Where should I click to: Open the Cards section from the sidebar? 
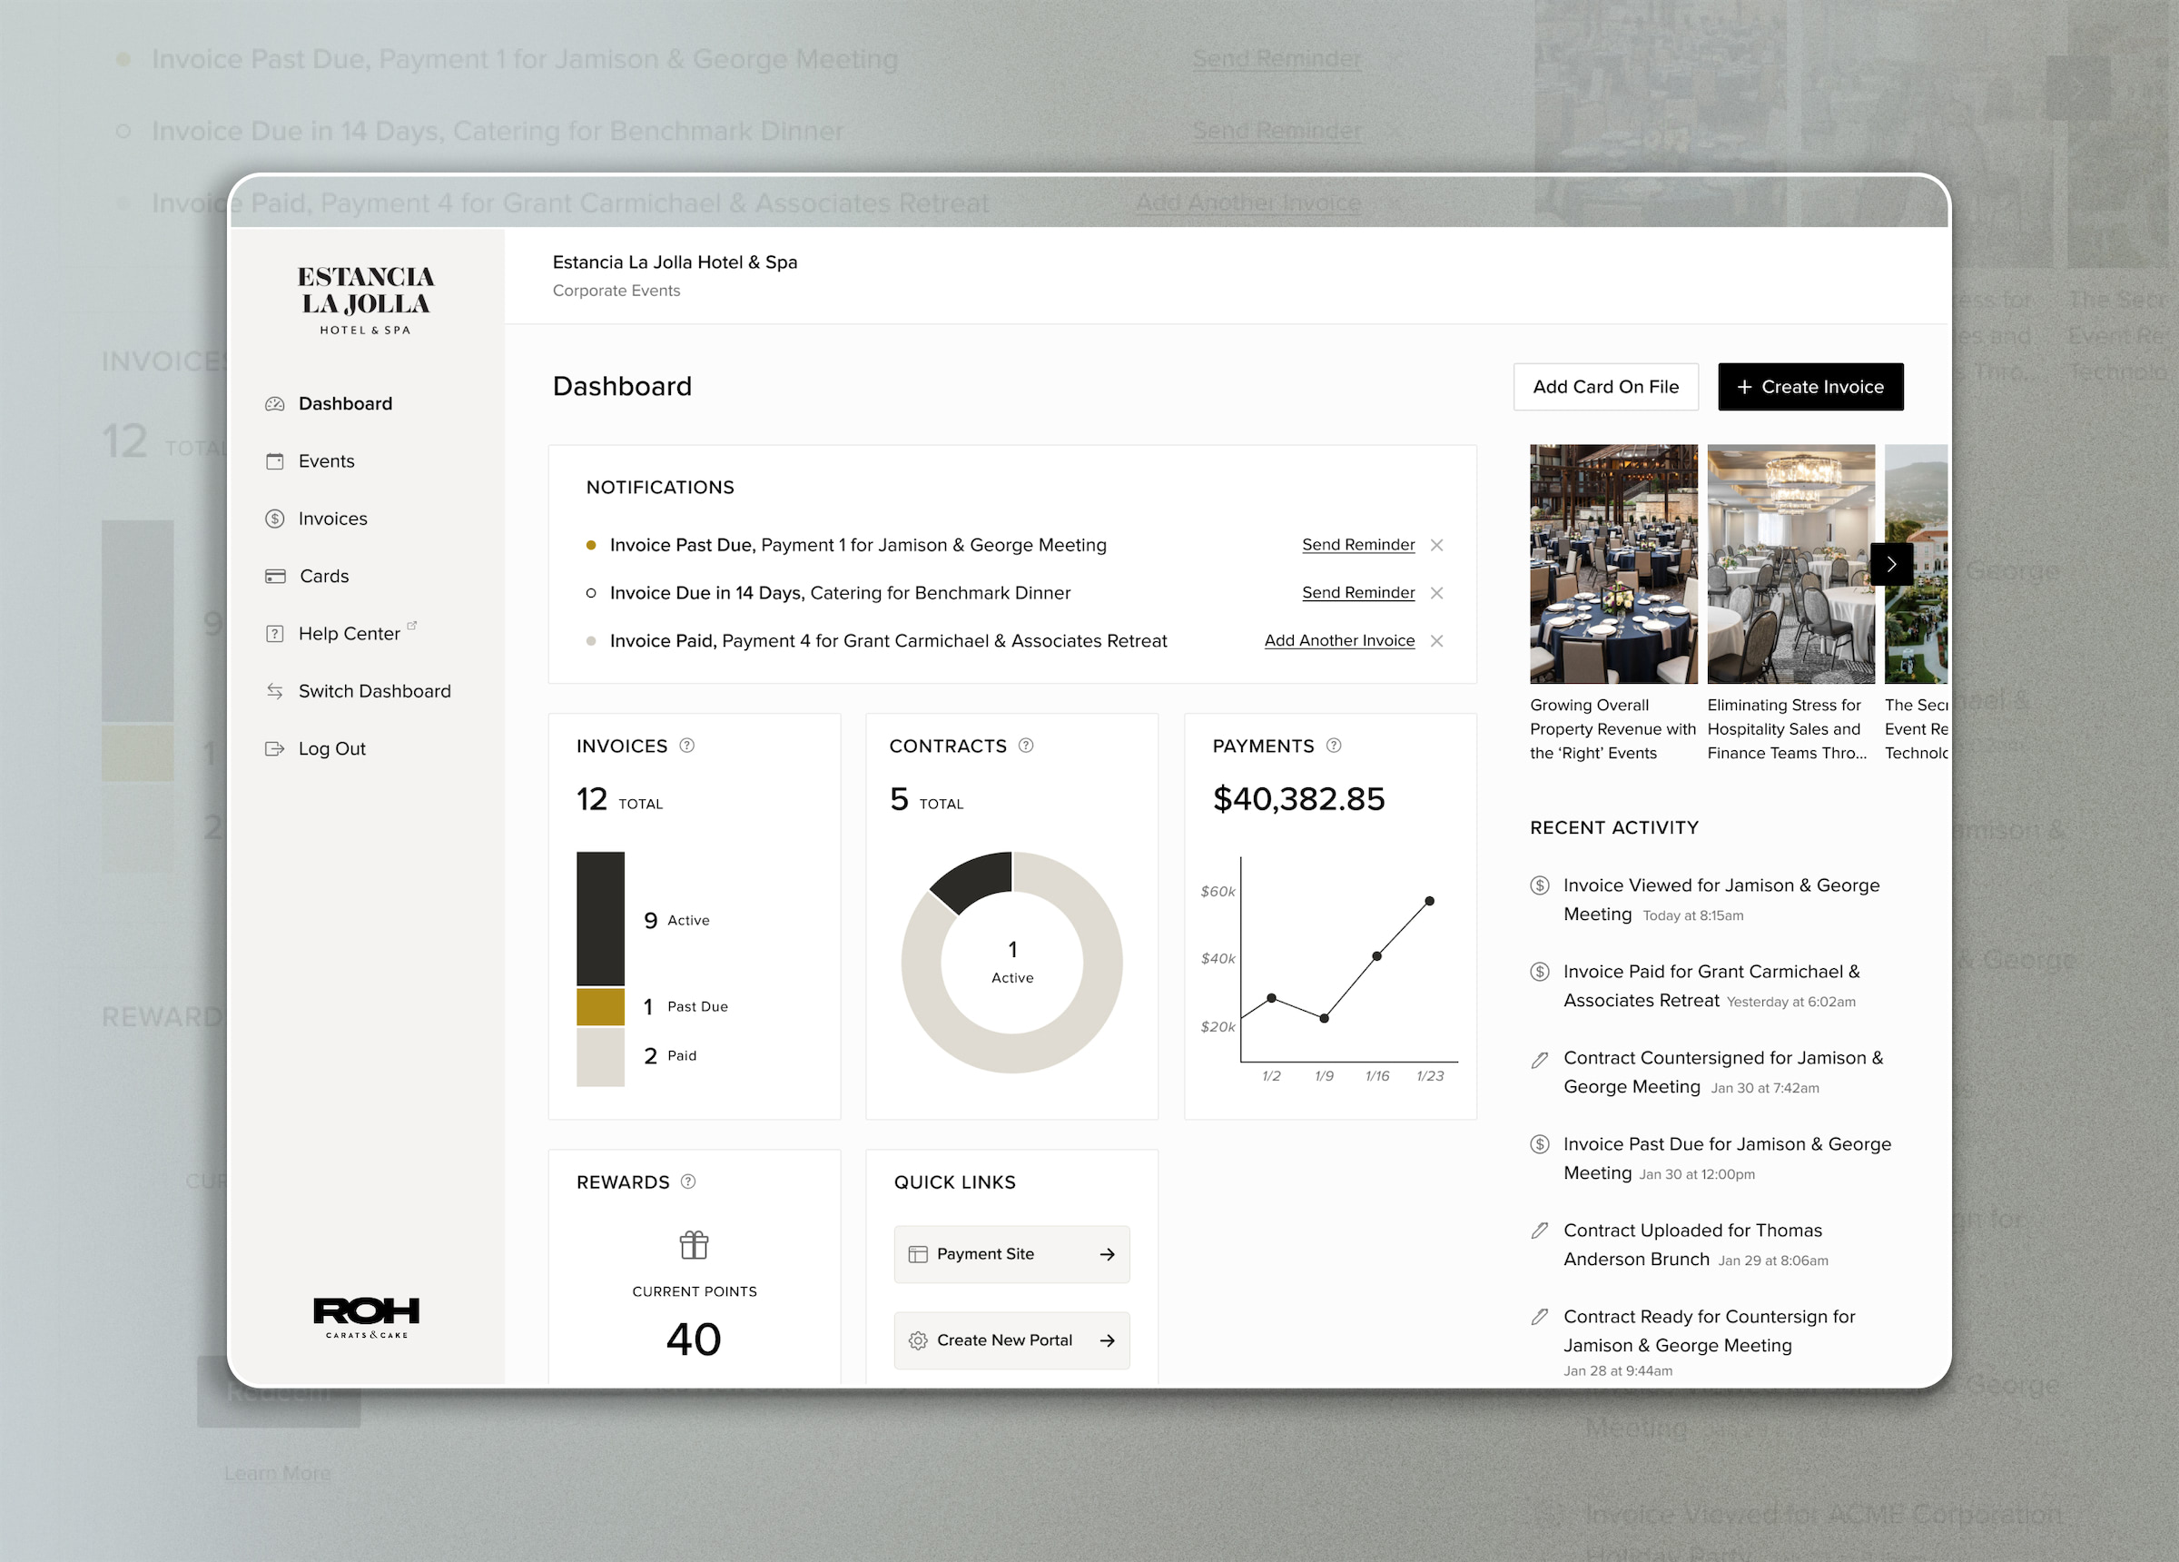point(325,576)
